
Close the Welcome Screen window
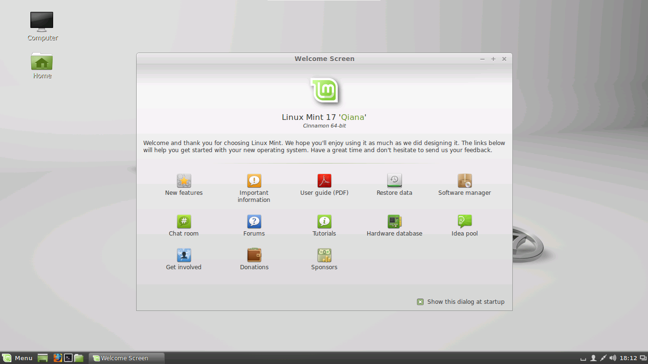pyautogui.click(x=504, y=59)
